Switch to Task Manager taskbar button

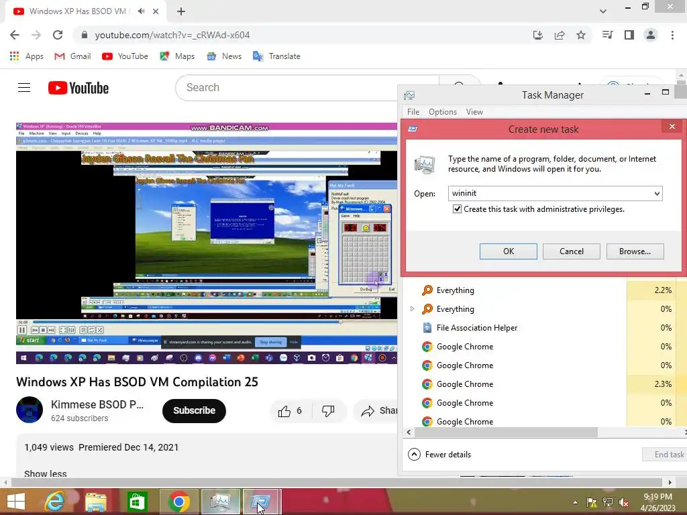coord(220,502)
